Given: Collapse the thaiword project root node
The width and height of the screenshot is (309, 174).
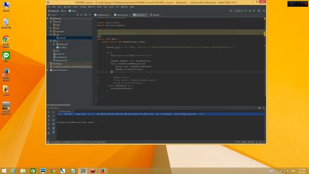Looking at the screenshot, I should (48, 18).
